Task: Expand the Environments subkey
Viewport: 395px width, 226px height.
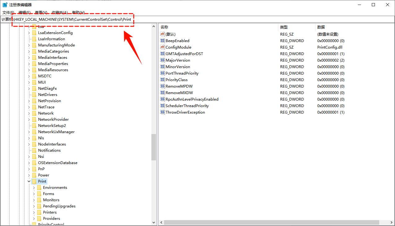Action: coord(34,188)
